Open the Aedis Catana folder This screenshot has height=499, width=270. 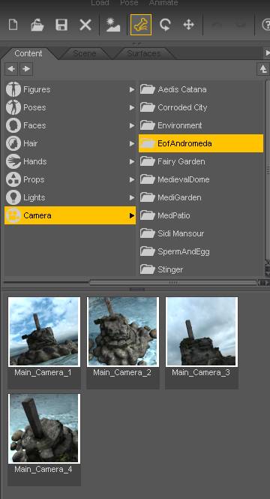(x=201, y=89)
